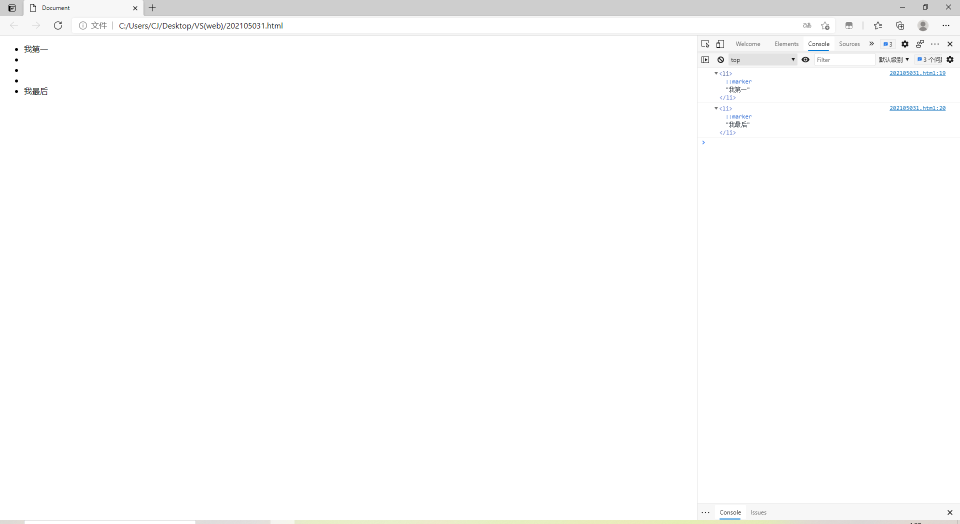Refresh the current page

coord(58,25)
